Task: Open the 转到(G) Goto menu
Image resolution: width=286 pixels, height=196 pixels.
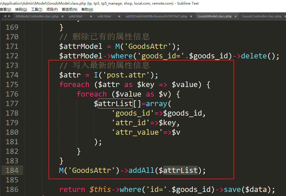Action: pos(21,10)
